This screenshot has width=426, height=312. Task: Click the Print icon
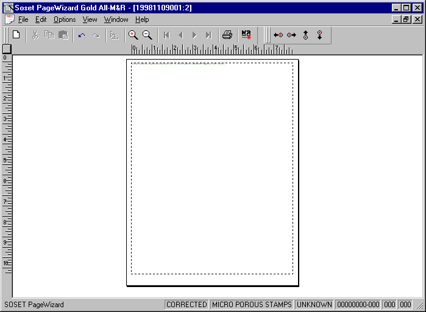click(227, 35)
